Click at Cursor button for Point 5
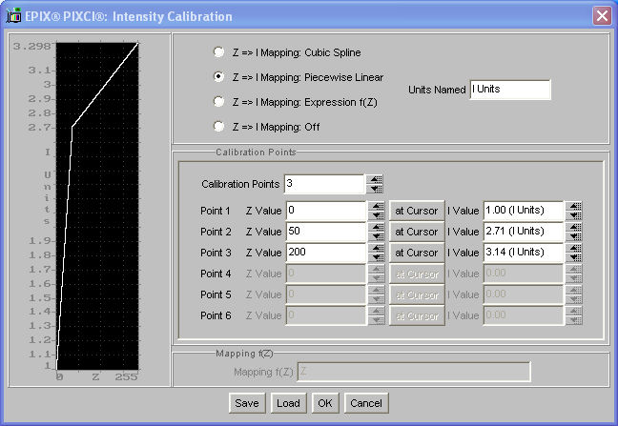Image resolution: width=618 pixels, height=426 pixels. (x=417, y=294)
